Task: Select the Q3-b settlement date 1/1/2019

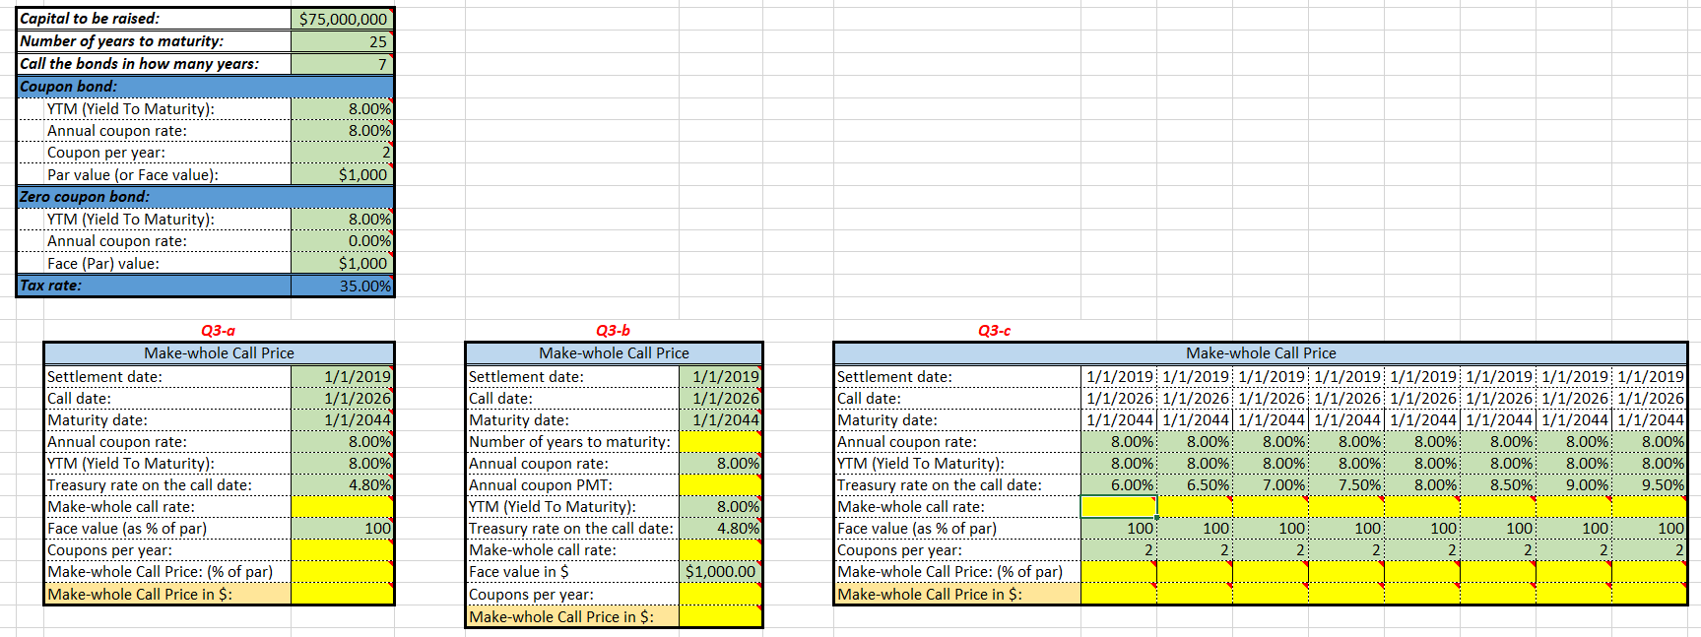Action: pos(720,376)
